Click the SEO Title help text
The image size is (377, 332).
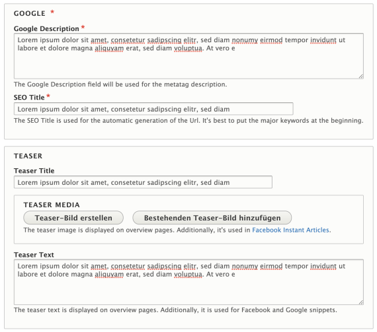(188, 121)
